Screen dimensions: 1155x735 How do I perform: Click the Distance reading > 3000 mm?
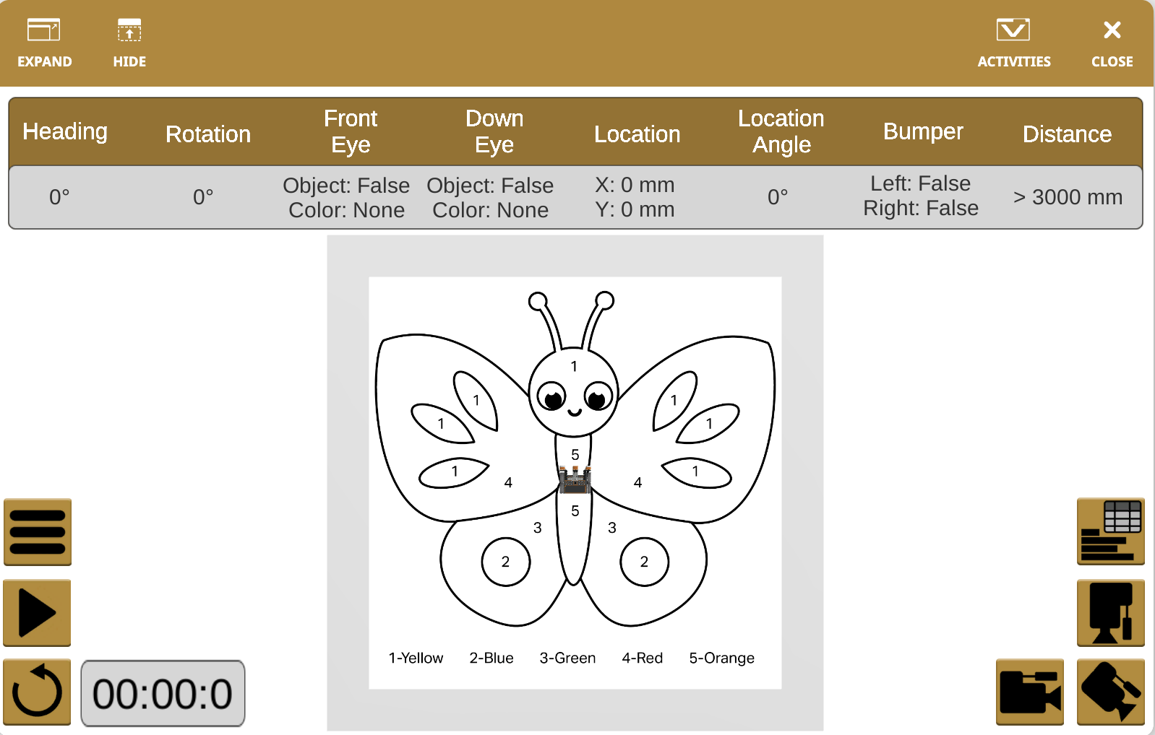[x=1067, y=197]
